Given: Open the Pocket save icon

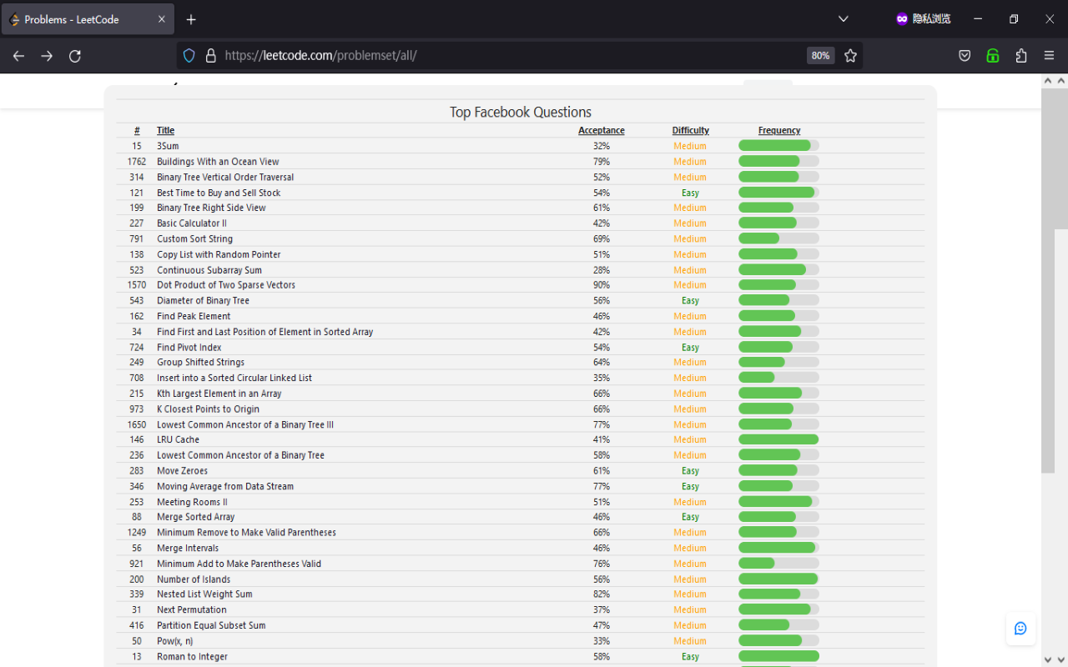Looking at the screenshot, I should coord(965,56).
